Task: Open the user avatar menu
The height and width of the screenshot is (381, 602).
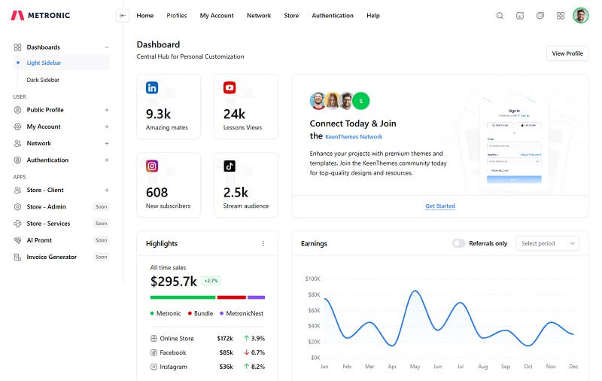Action: (x=580, y=16)
